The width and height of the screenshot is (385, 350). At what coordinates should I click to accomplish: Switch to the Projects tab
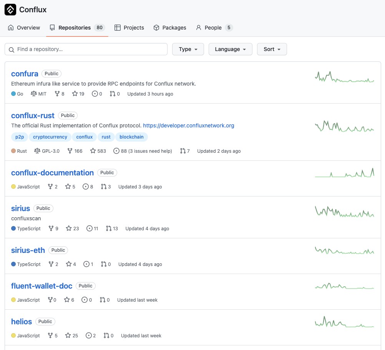coord(129,28)
